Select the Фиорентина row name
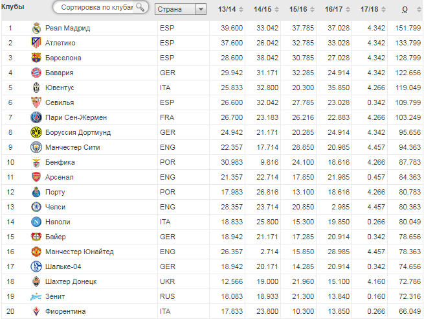This screenshot has width=424, height=319. click(x=65, y=311)
